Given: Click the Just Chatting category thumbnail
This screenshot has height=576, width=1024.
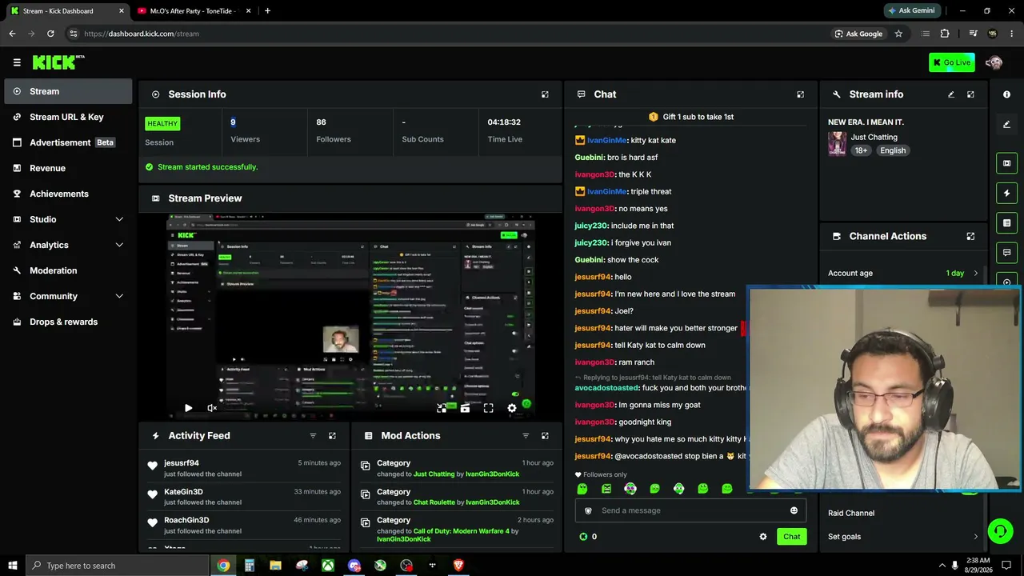Looking at the screenshot, I should 837,144.
